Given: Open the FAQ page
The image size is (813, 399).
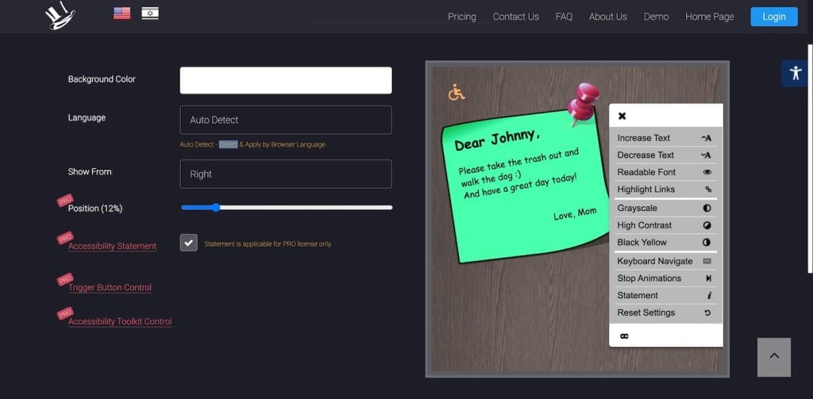Looking at the screenshot, I should pyautogui.click(x=564, y=17).
